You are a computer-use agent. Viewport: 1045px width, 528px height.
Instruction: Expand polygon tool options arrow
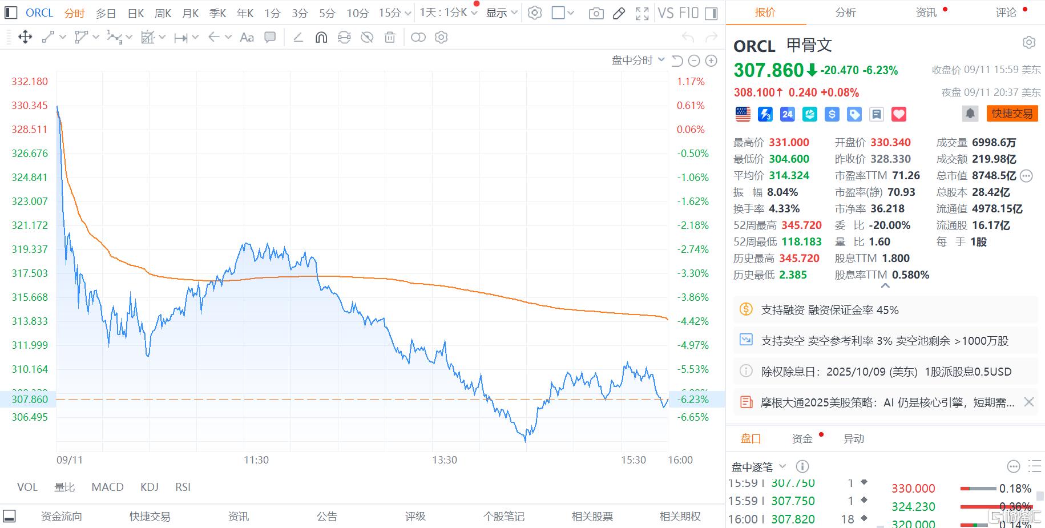coord(96,38)
